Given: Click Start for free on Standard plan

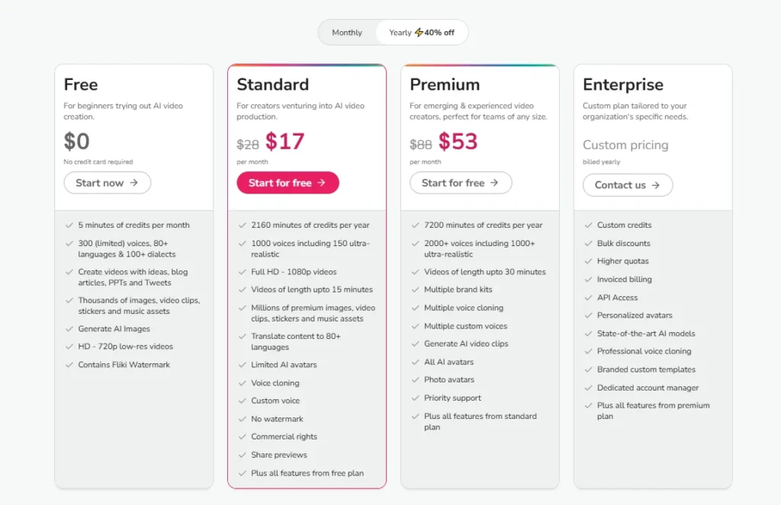Looking at the screenshot, I should point(288,183).
